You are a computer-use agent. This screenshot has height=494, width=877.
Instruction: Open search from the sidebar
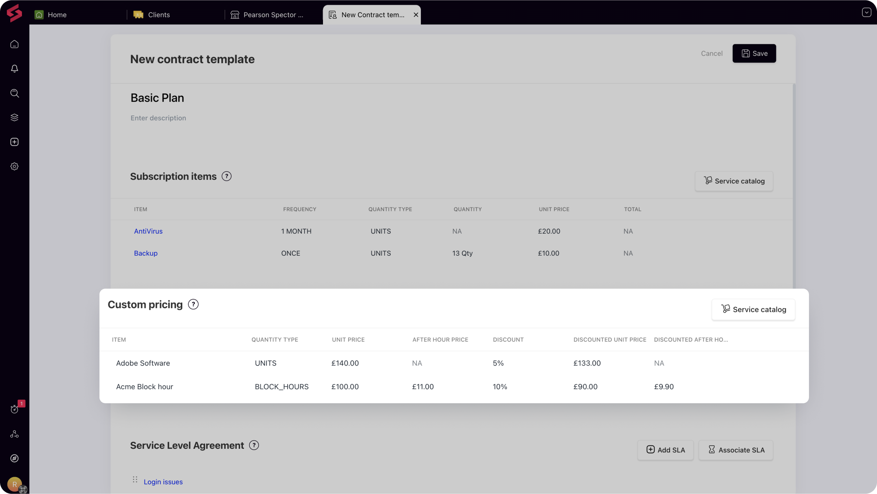tap(15, 93)
